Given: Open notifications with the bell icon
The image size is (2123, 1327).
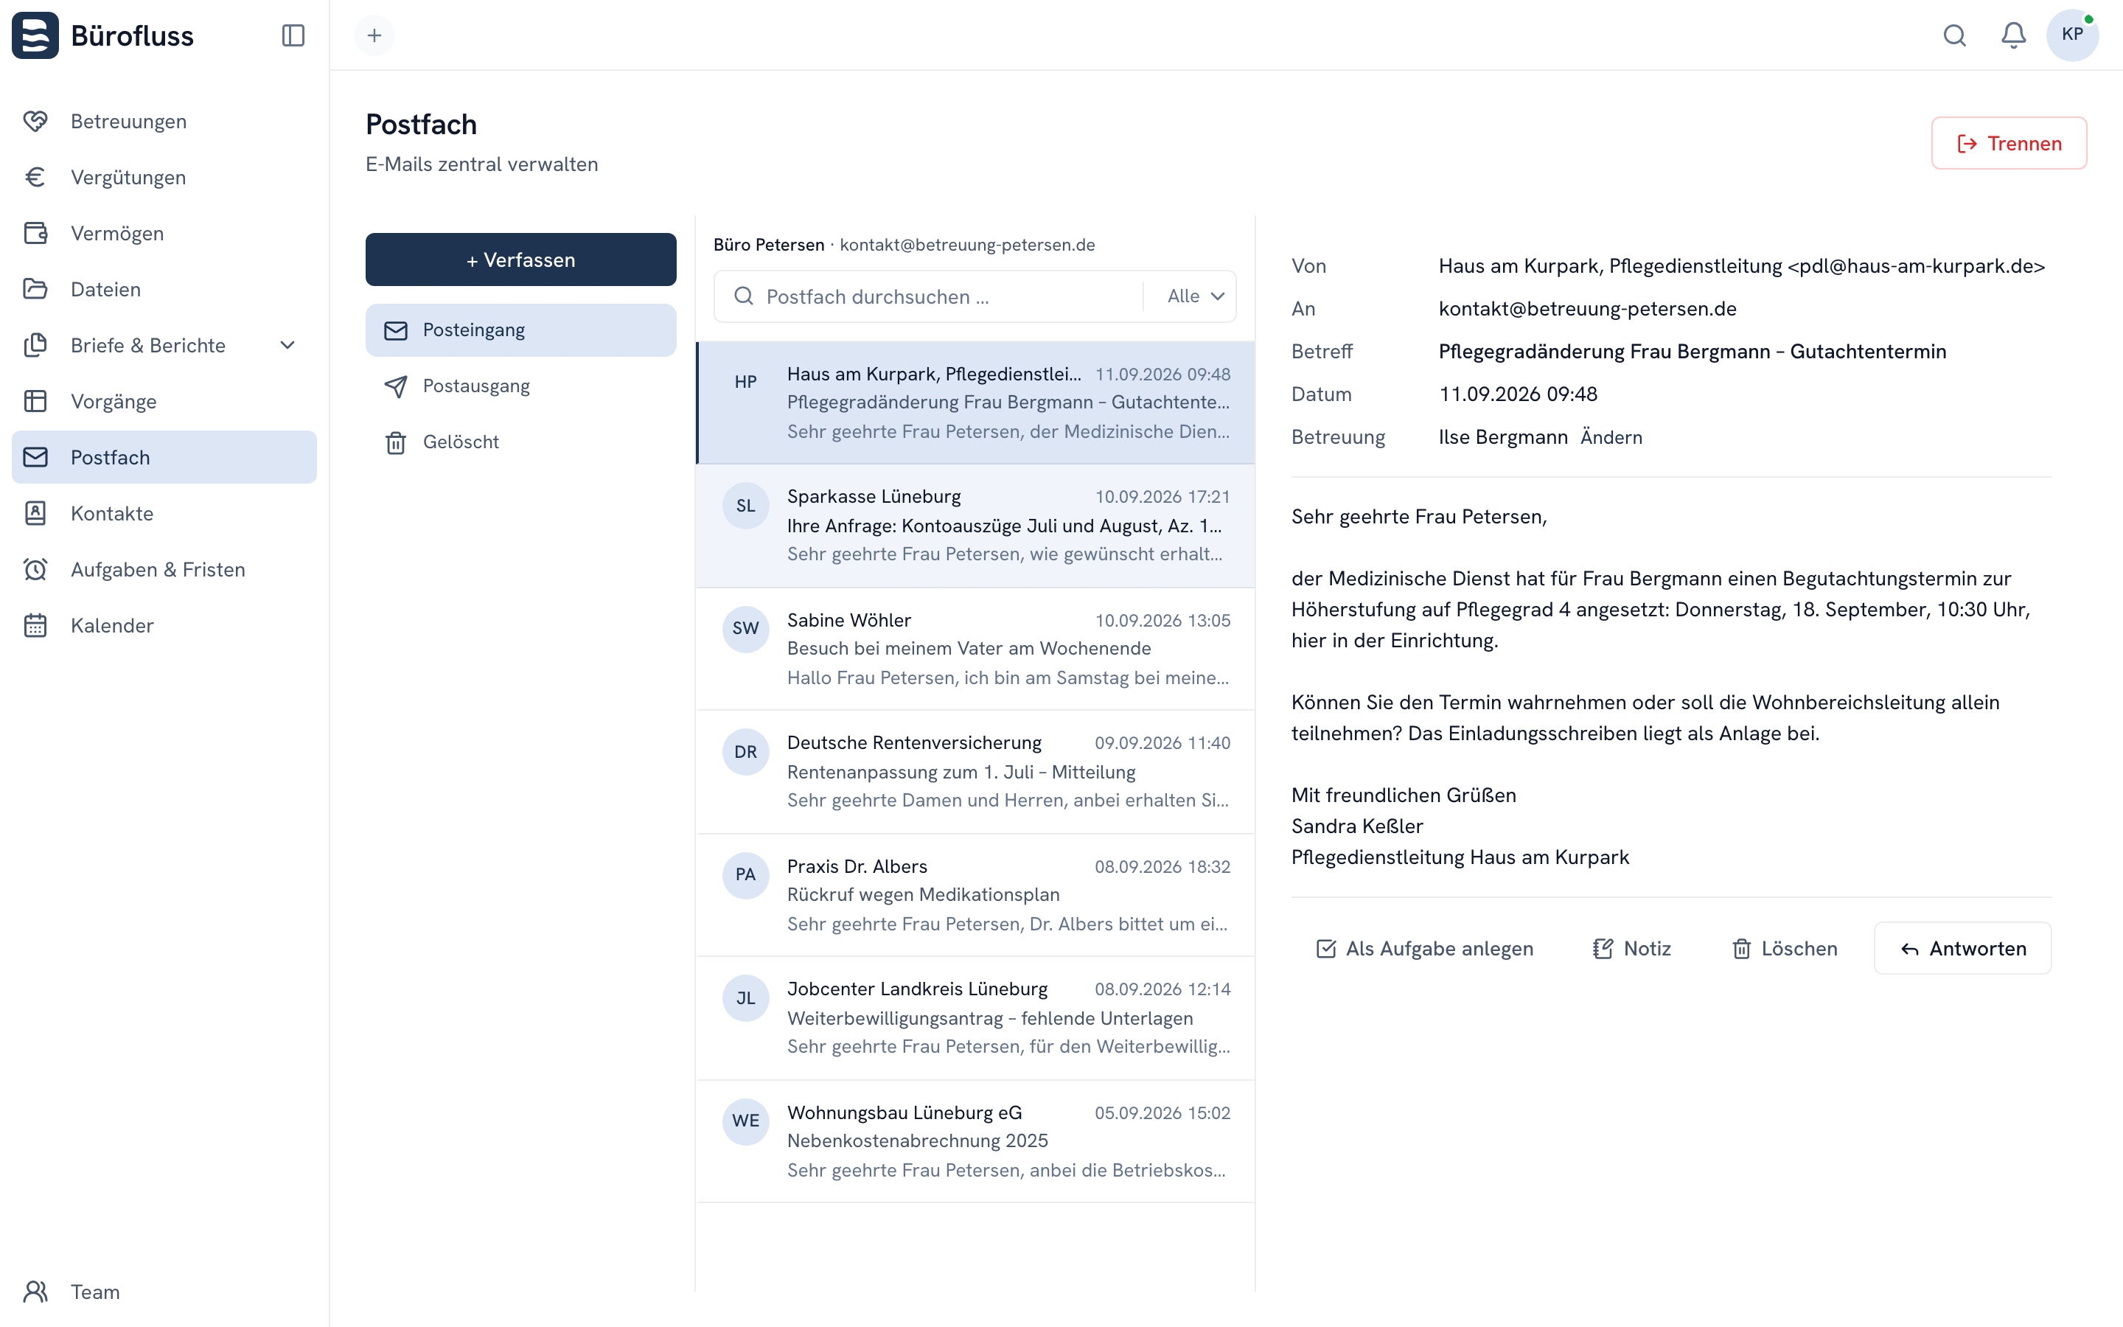Looking at the screenshot, I should pos(2013,35).
